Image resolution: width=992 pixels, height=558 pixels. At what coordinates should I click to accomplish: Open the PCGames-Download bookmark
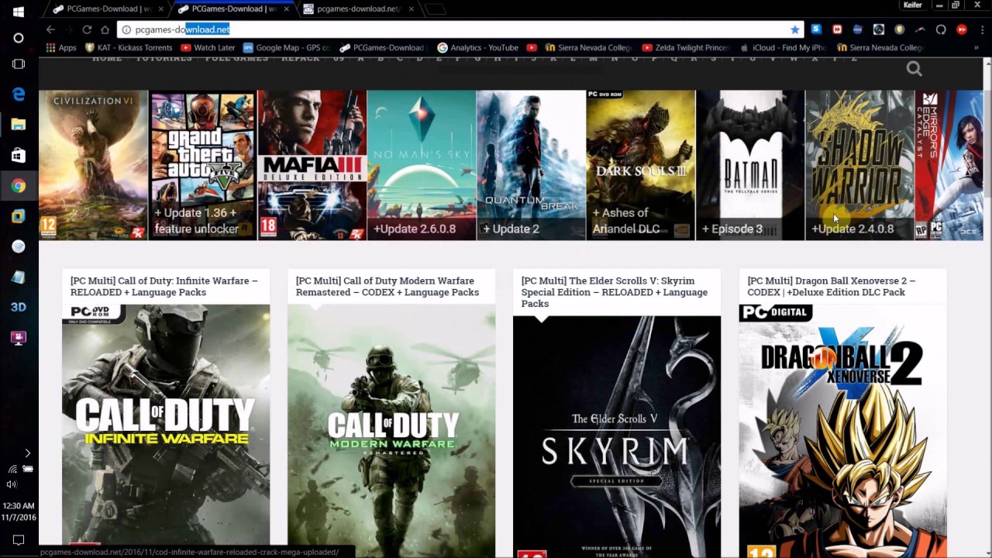click(381, 47)
